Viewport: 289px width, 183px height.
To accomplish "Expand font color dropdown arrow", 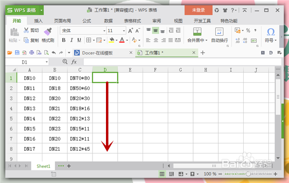I will pos(127,40).
